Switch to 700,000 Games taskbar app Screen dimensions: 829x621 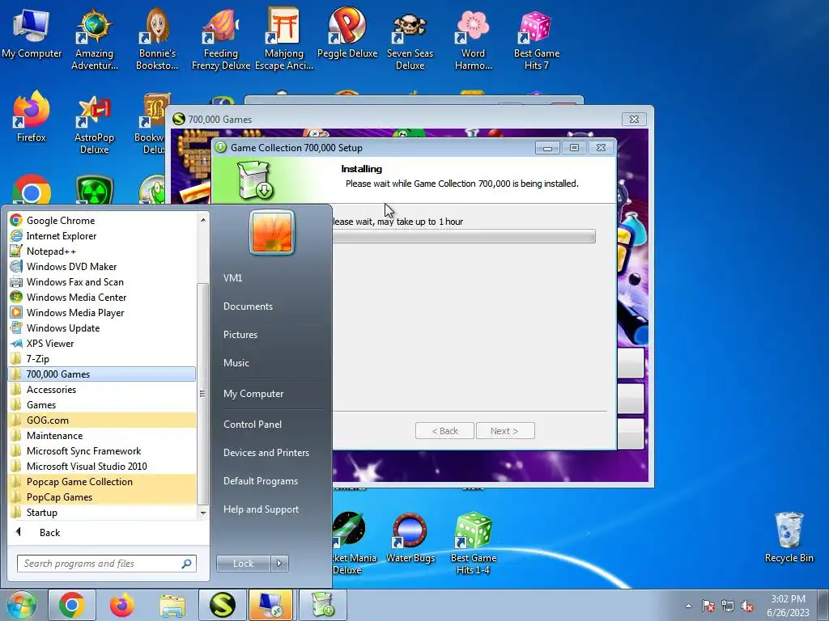[222, 605]
